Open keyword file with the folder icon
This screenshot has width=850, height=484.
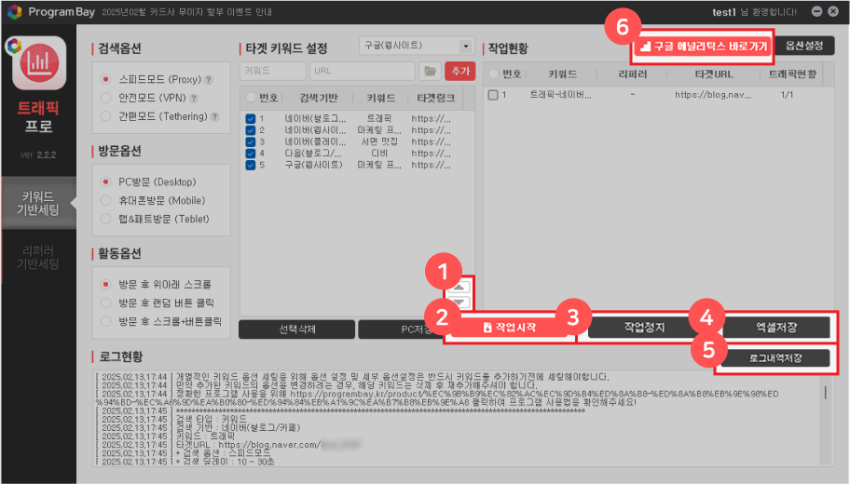[430, 71]
